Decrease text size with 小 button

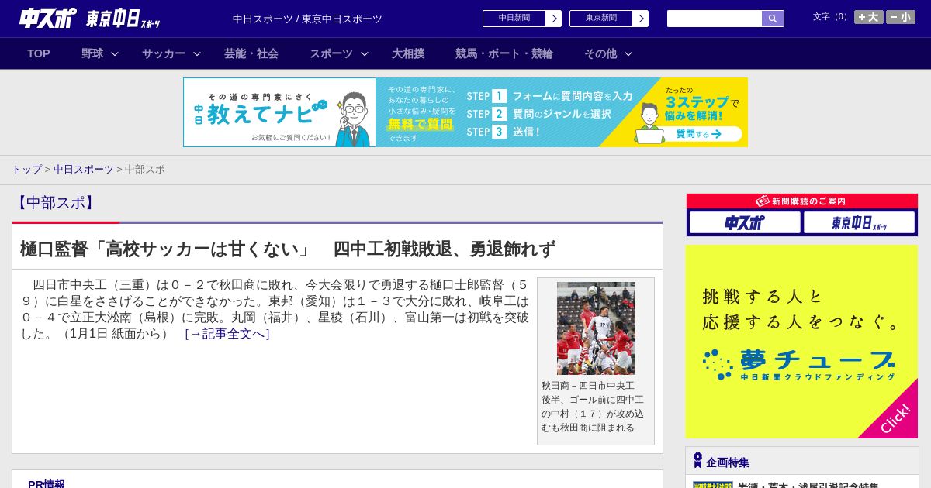pyautogui.click(x=901, y=17)
